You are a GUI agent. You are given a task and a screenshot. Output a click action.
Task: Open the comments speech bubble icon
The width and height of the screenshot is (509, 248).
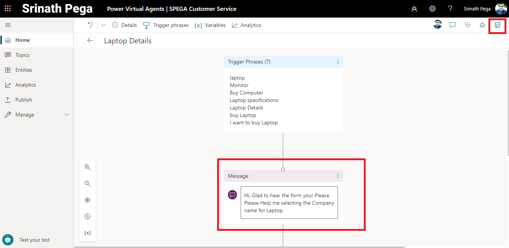[452, 25]
